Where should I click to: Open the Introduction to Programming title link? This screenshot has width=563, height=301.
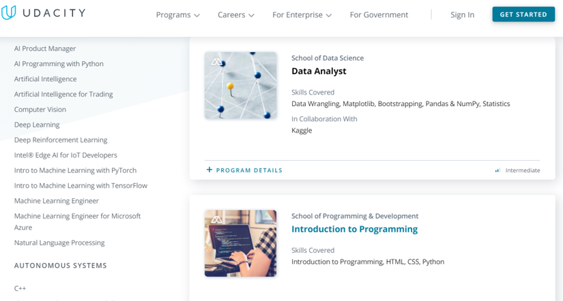[354, 229]
